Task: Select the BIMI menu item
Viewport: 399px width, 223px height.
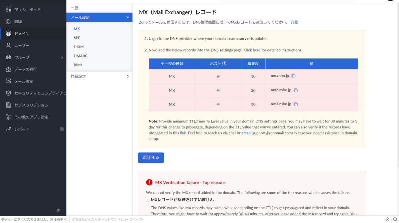Action: (x=78, y=65)
